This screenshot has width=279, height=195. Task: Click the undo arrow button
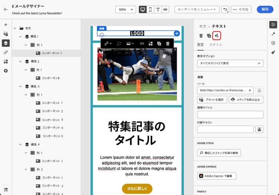click(x=225, y=9)
